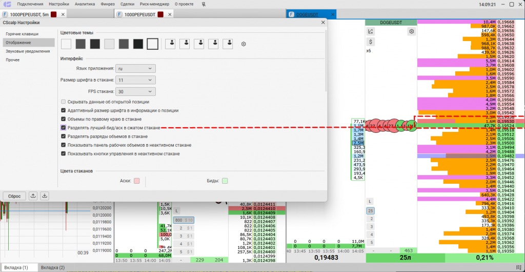Select the plain white color theme
The height and width of the screenshot is (272, 525).
click(66, 44)
